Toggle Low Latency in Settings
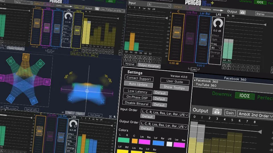The image size is (273, 153). click(x=138, y=91)
